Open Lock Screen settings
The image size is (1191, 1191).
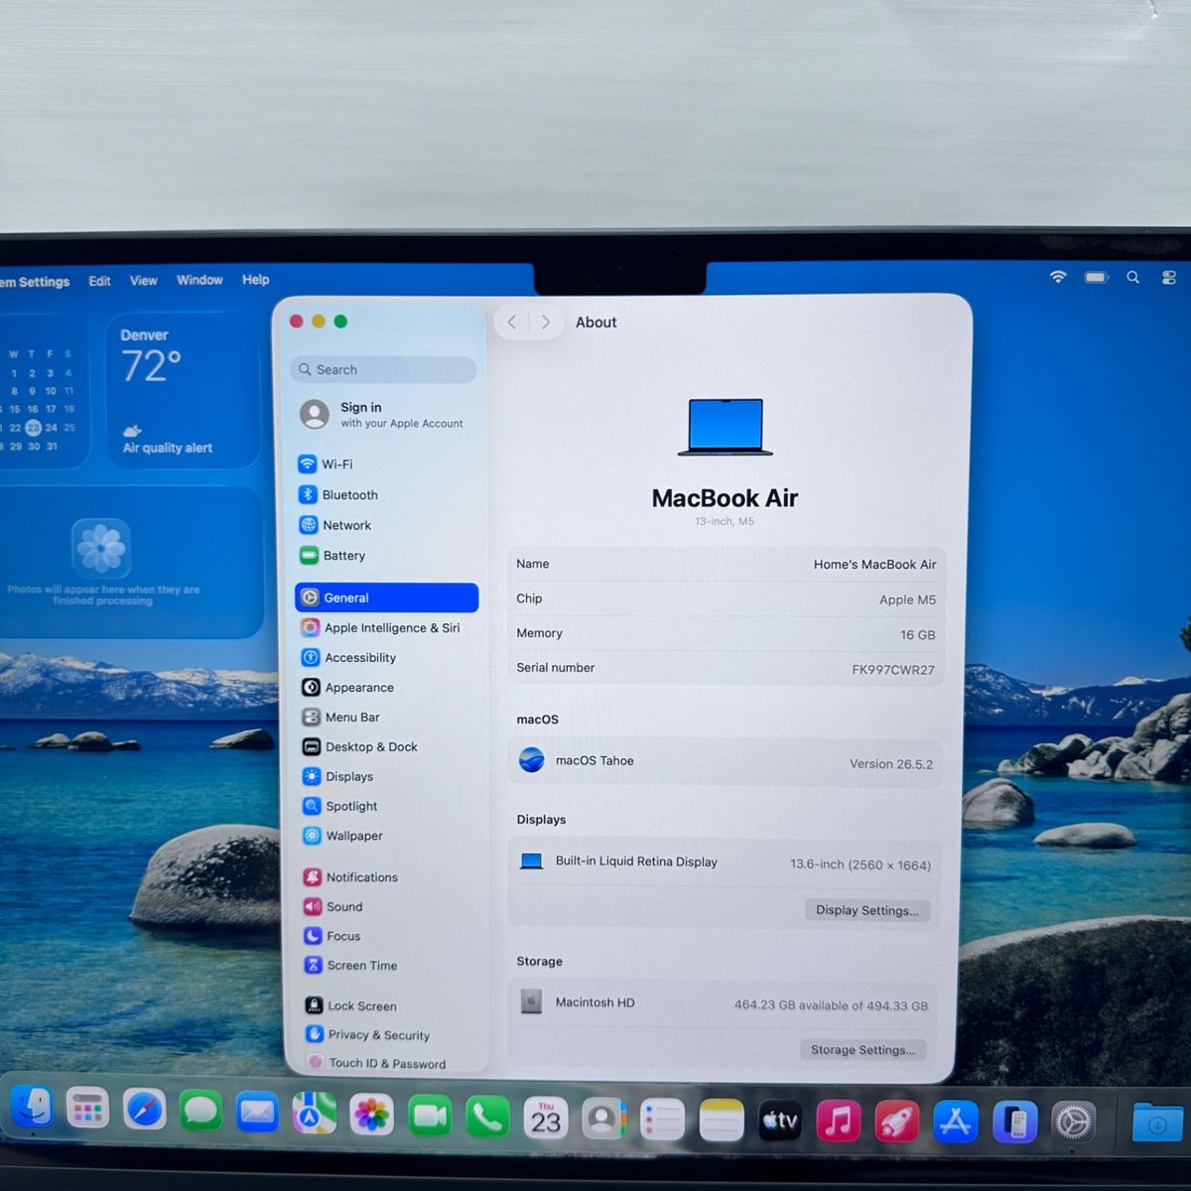click(x=388, y=1005)
